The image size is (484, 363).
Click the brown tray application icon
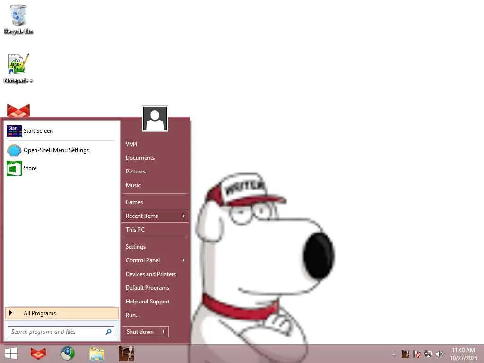click(405, 354)
